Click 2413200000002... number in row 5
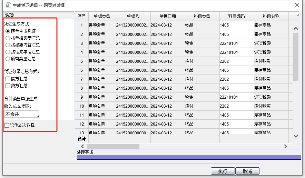305x178 pixels. tap(132, 61)
